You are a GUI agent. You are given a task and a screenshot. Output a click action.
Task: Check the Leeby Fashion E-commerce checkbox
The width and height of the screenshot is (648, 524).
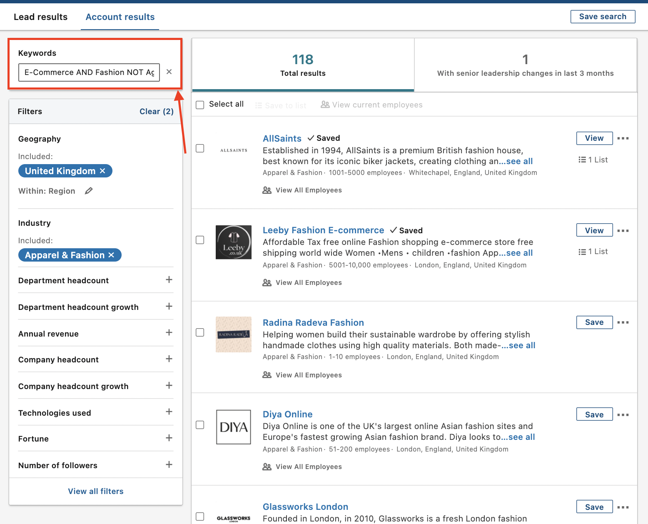click(200, 240)
